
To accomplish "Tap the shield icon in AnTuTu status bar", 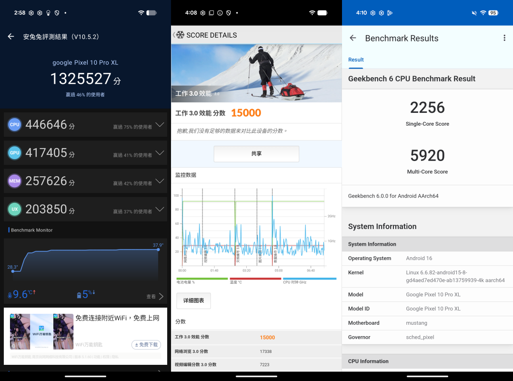I will point(57,13).
